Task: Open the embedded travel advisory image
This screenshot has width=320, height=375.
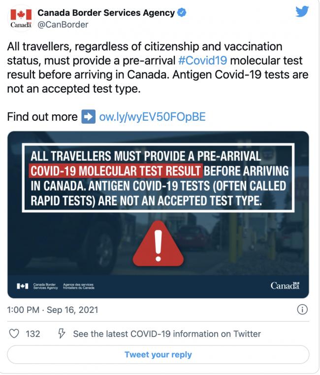Action: coord(158,214)
